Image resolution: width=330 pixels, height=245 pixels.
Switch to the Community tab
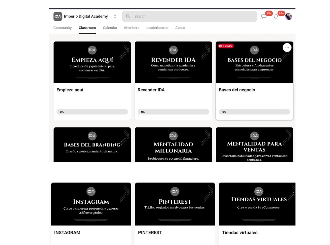[x=62, y=28]
